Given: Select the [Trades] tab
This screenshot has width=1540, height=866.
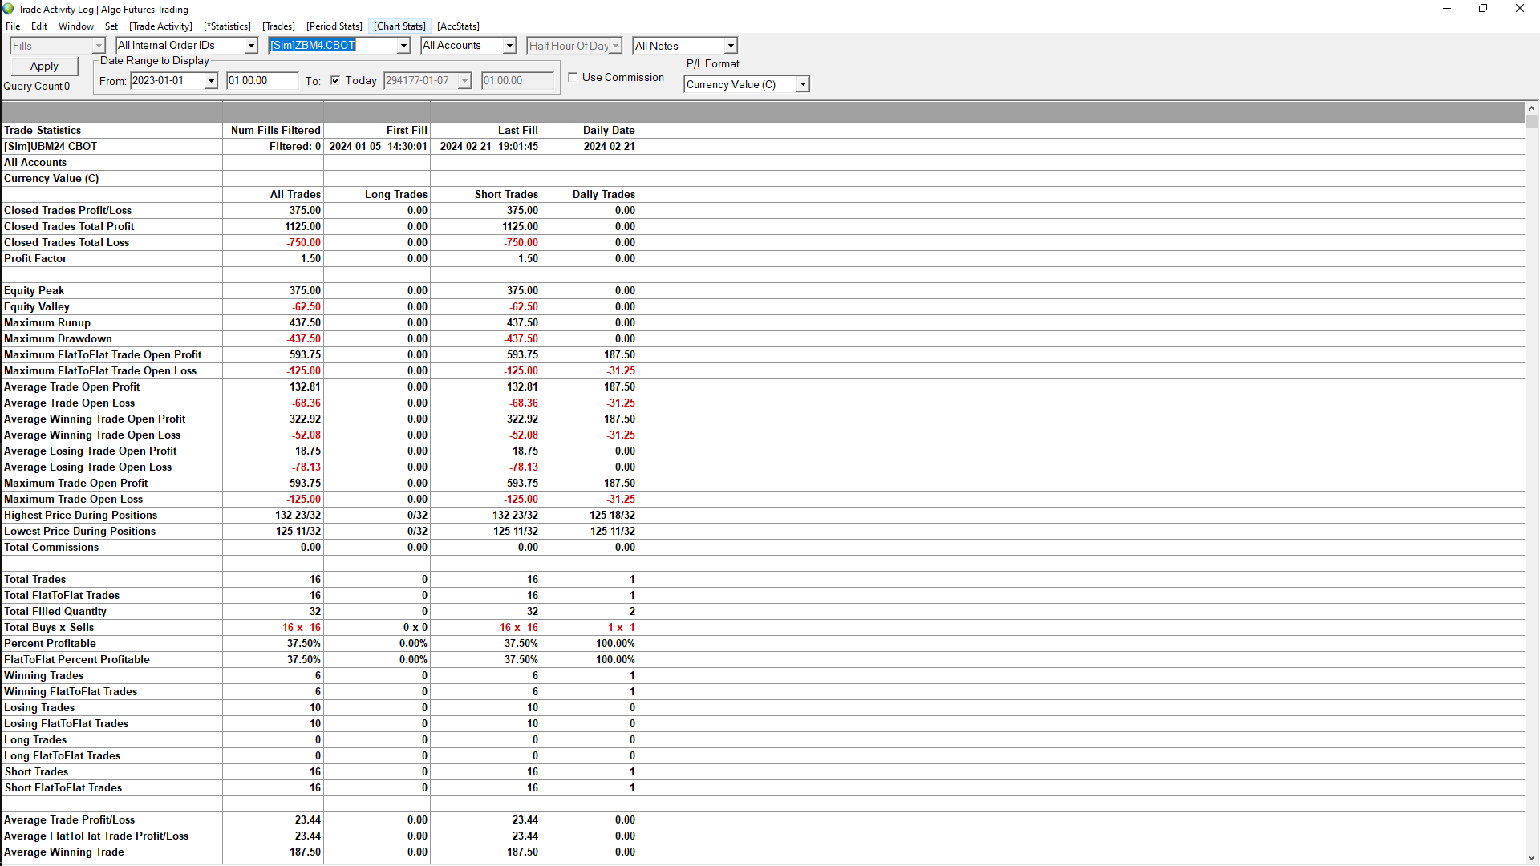Looking at the screenshot, I should pos(278,26).
